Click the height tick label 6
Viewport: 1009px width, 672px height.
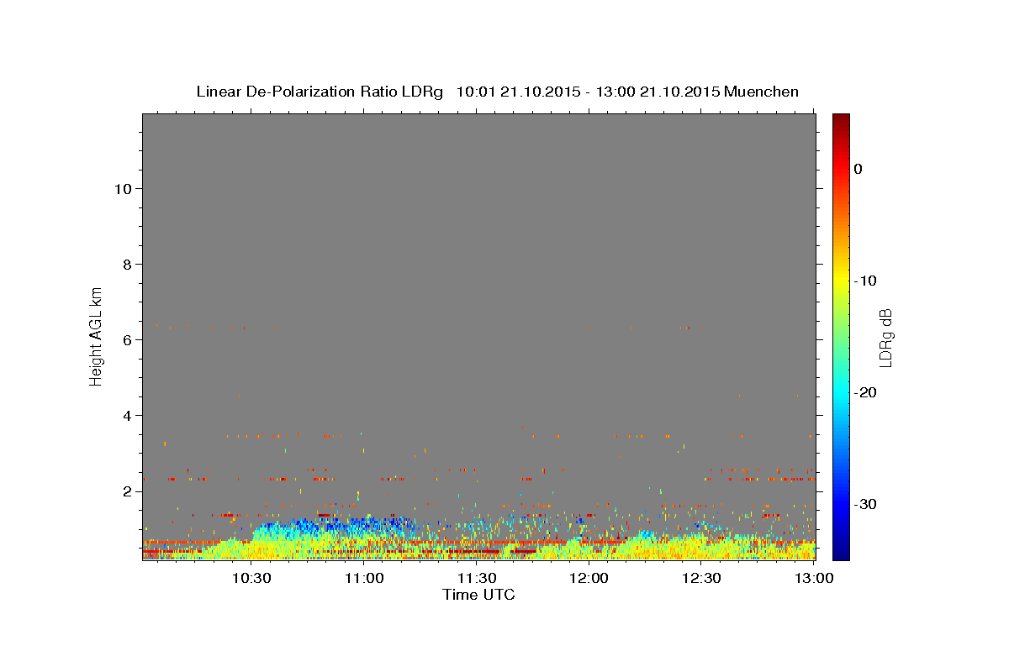pyautogui.click(x=127, y=340)
